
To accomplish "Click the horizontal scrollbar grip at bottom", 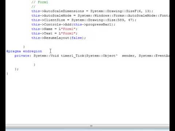I will [x=91, y=126].
